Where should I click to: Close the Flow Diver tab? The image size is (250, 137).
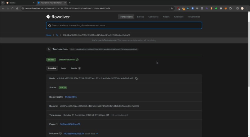pos(65,3)
